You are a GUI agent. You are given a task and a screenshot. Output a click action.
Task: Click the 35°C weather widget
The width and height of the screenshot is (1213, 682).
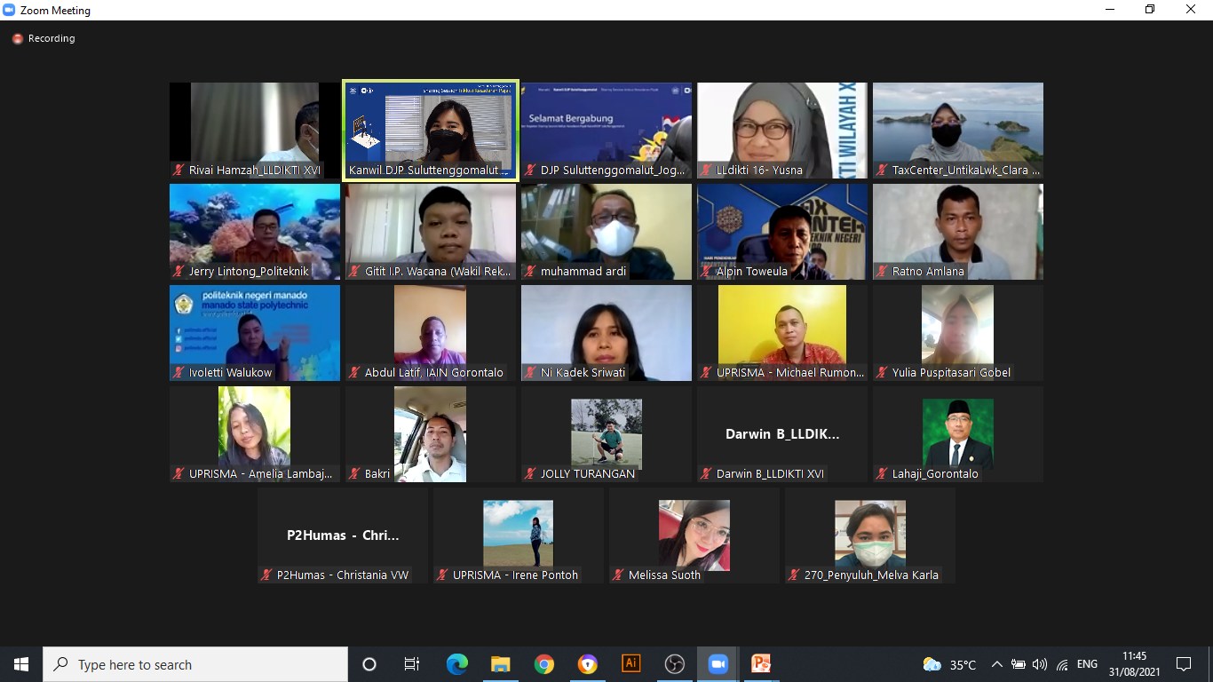(949, 664)
